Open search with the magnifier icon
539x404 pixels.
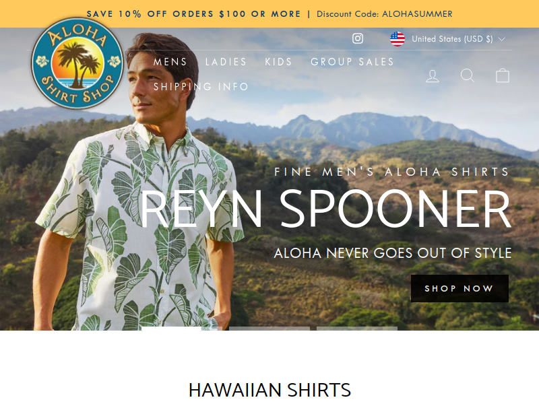point(468,75)
